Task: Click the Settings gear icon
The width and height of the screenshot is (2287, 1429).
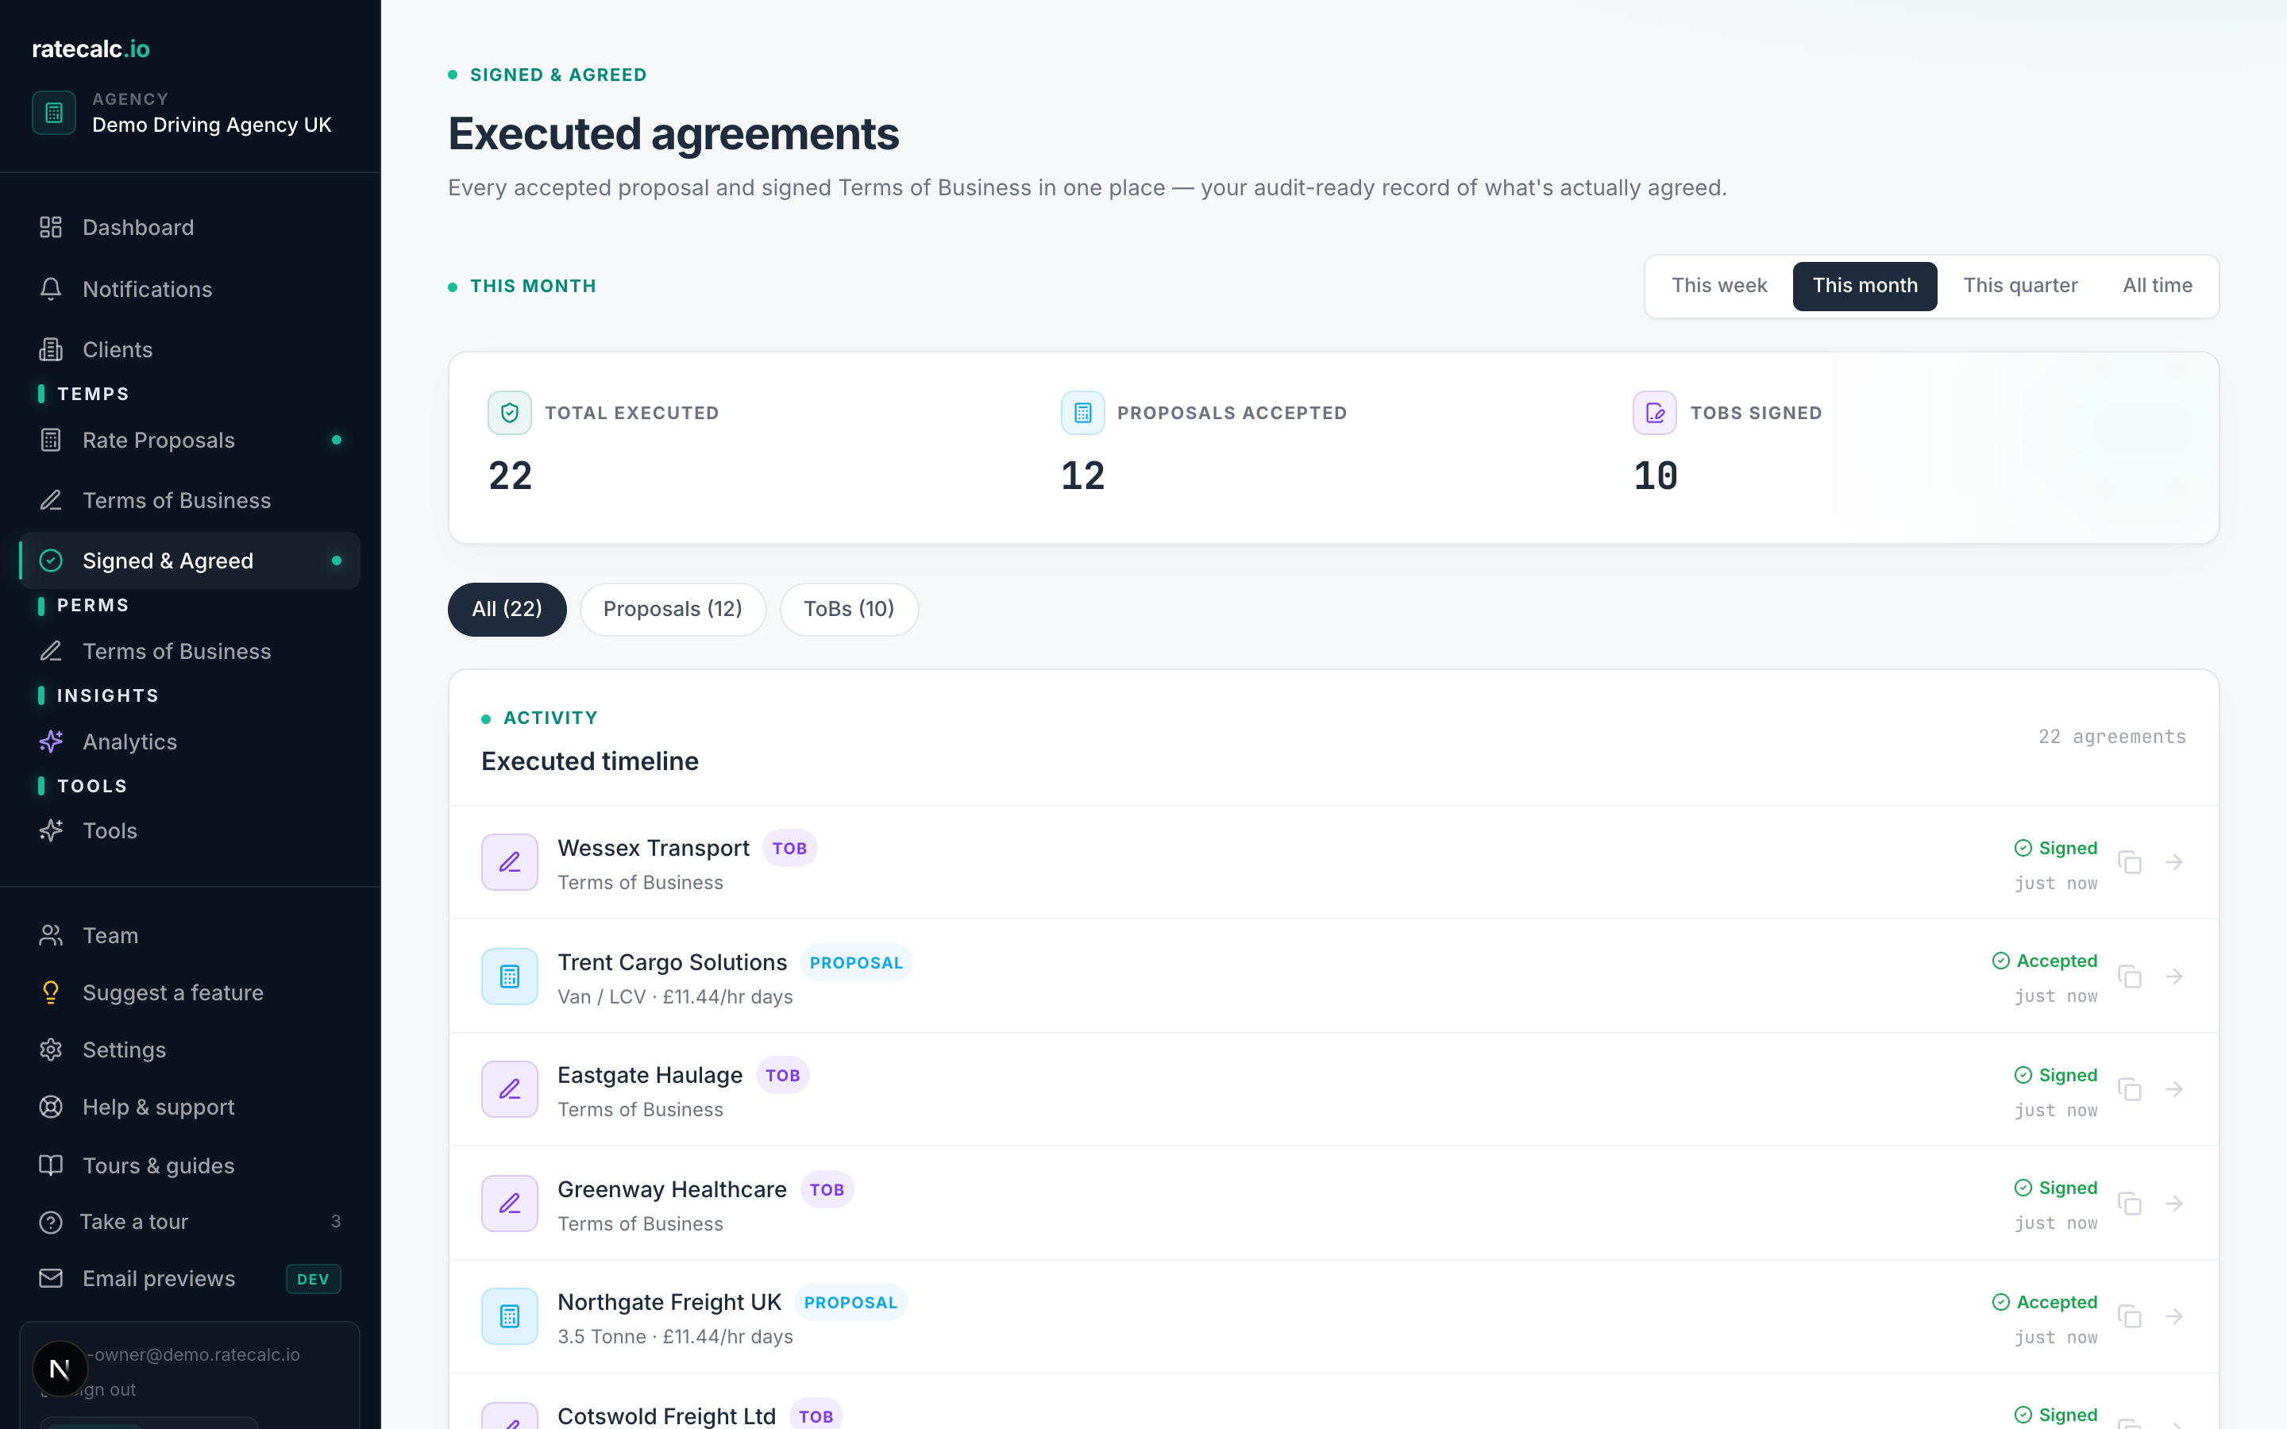Action: tap(51, 1050)
